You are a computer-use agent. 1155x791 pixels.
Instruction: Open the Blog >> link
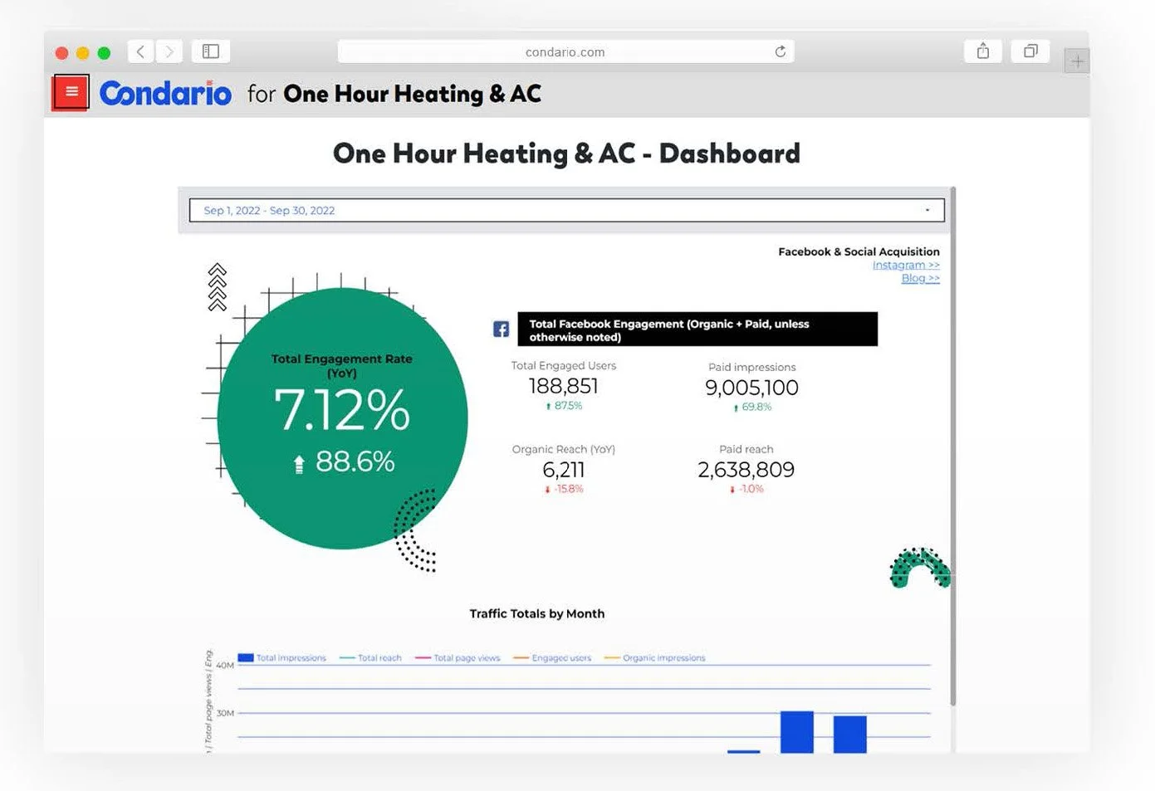pos(921,278)
